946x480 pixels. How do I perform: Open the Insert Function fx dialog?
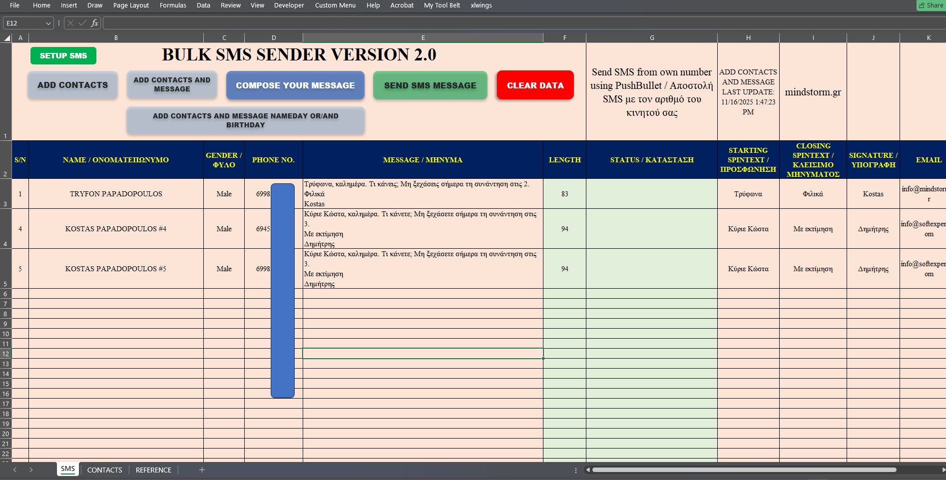point(94,23)
